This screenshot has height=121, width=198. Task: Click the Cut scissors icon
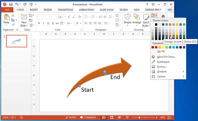pos(13,15)
